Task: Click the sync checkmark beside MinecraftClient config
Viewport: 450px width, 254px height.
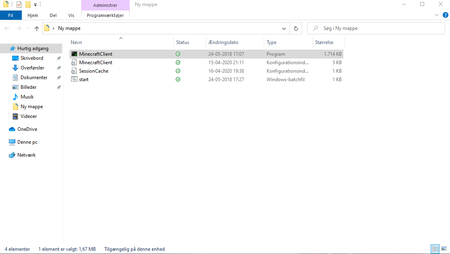Action: 178,62
